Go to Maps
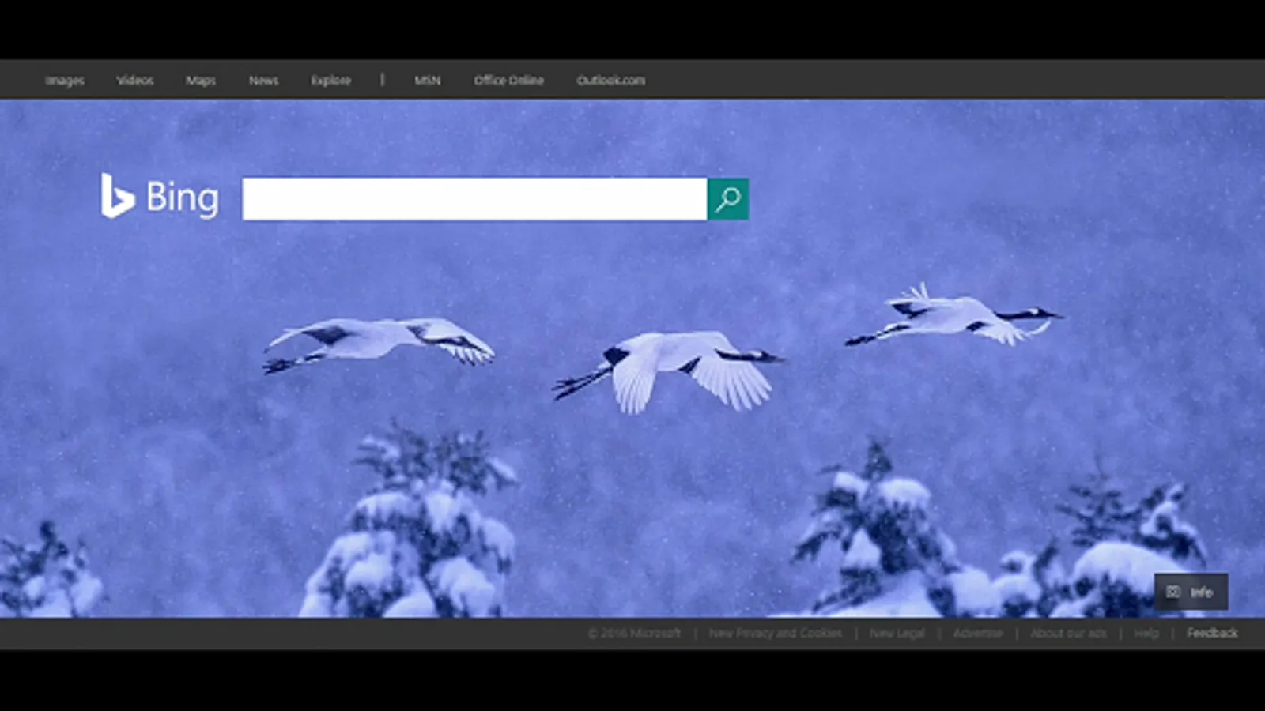This screenshot has width=1265, height=711. (201, 81)
